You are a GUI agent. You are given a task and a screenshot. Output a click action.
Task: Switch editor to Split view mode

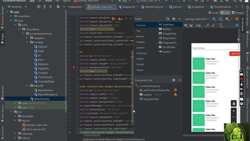coord(225,13)
